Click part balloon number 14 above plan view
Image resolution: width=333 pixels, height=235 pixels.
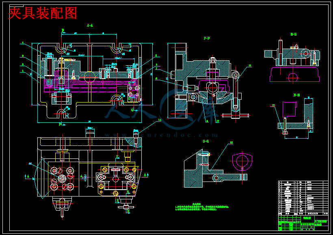(159, 120)
